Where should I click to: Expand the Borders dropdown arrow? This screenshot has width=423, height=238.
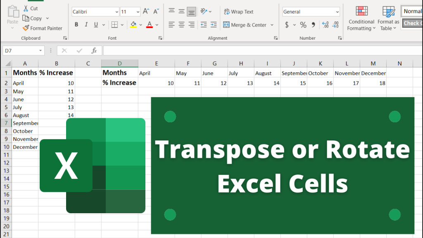122,25
